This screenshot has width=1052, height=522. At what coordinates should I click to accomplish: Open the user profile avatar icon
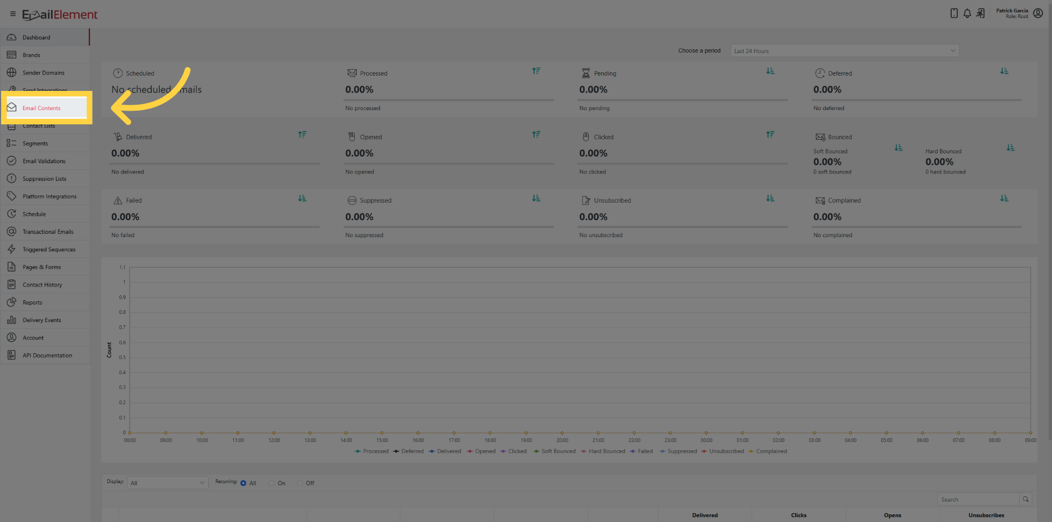[1038, 14]
